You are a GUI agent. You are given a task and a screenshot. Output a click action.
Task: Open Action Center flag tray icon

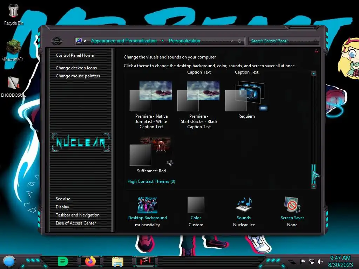[303, 261]
